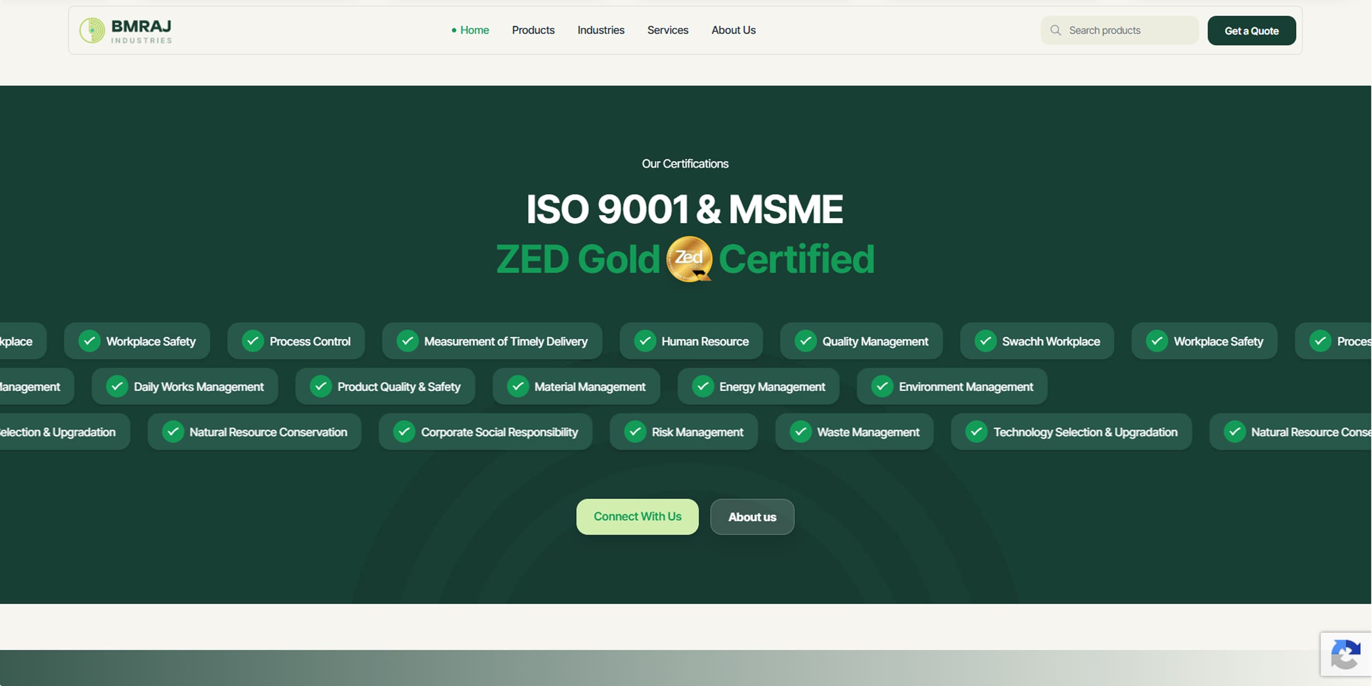1372x686 pixels.
Task: Click checkmark icon beside Swachh Workplace
Action: click(x=986, y=341)
